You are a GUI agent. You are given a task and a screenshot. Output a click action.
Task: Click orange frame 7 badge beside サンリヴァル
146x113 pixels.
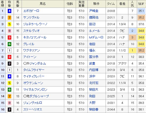(10, 18)
